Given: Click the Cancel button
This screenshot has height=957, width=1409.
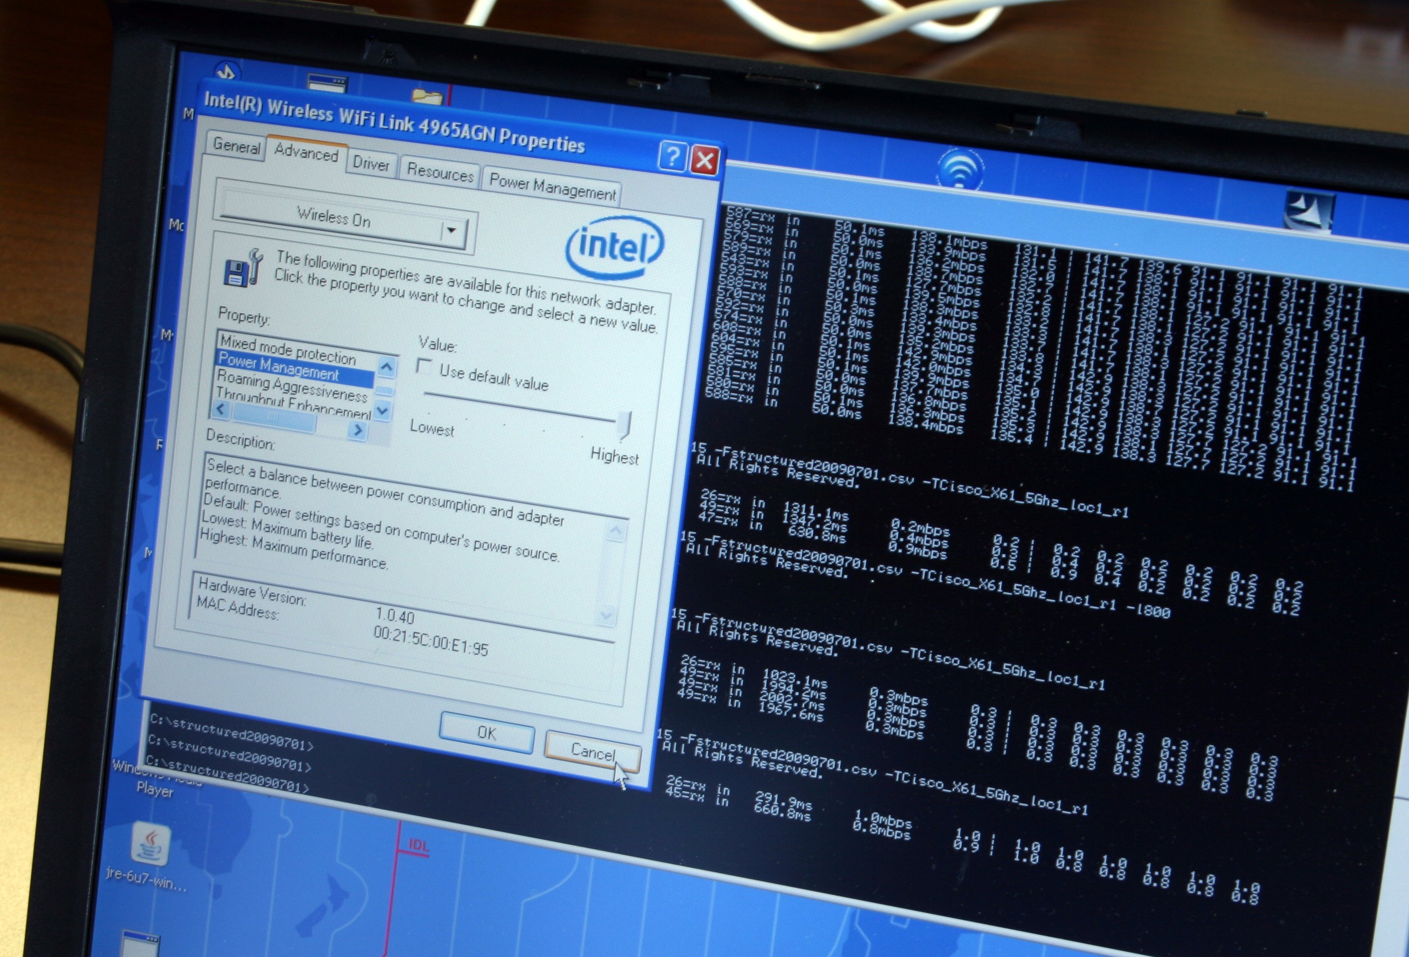Looking at the screenshot, I should 592,752.
